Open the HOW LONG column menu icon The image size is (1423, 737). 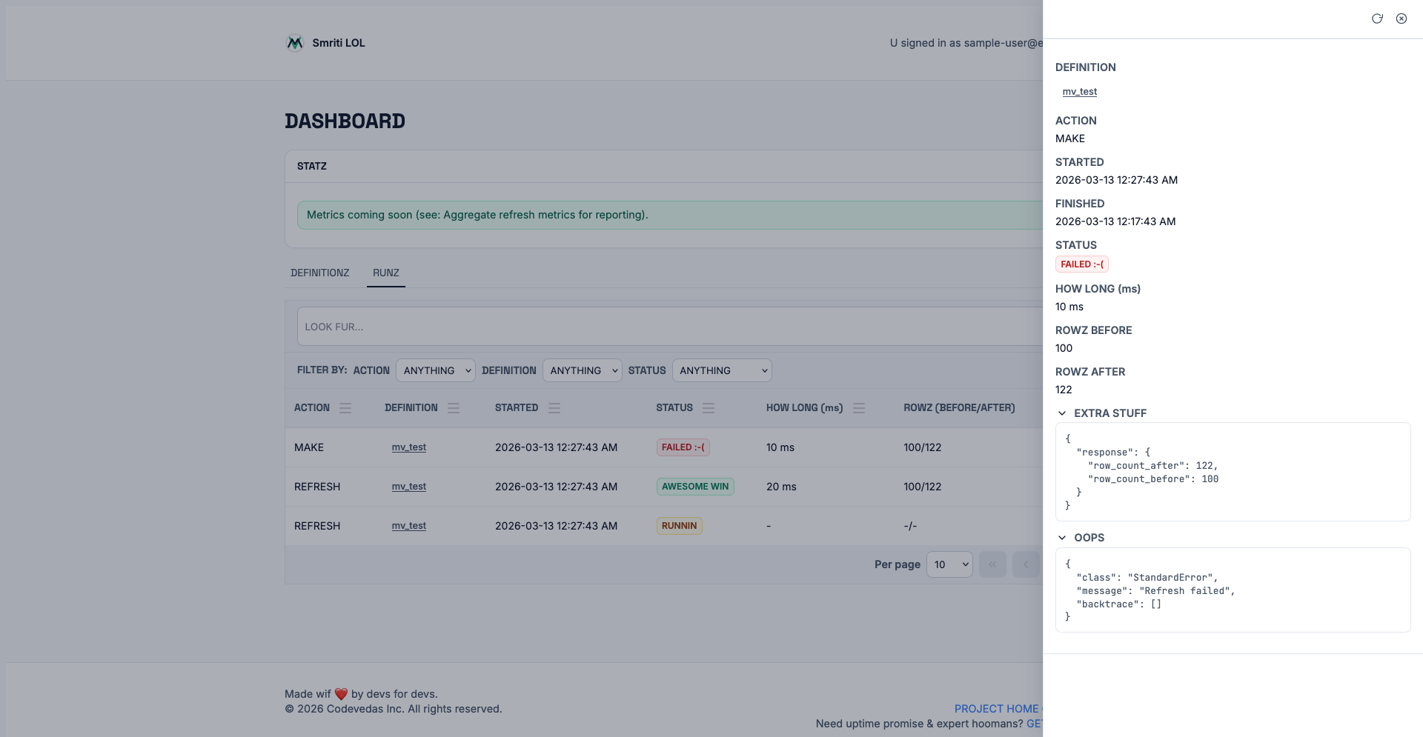[859, 408]
